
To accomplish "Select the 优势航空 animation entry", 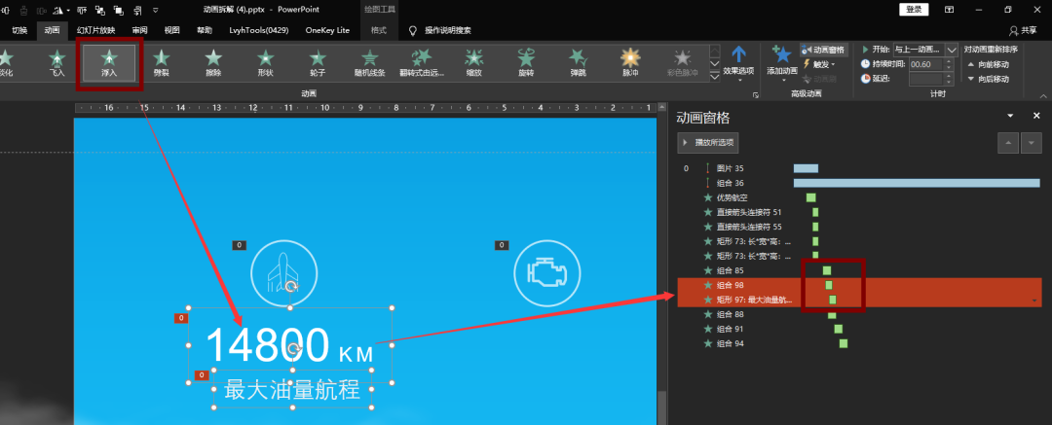I will click(x=732, y=197).
